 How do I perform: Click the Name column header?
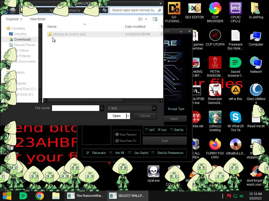(x=52, y=27)
